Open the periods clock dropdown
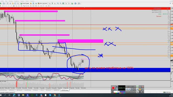Viewport: 173px width, 97px height. (x=76, y=4)
